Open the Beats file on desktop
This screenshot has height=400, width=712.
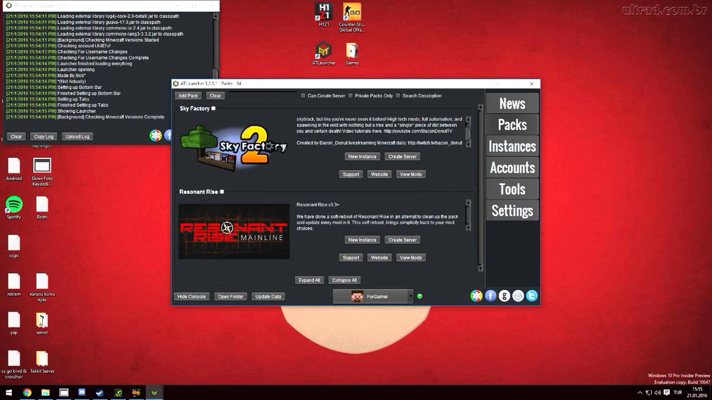pyautogui.click(x=42, y=208)
